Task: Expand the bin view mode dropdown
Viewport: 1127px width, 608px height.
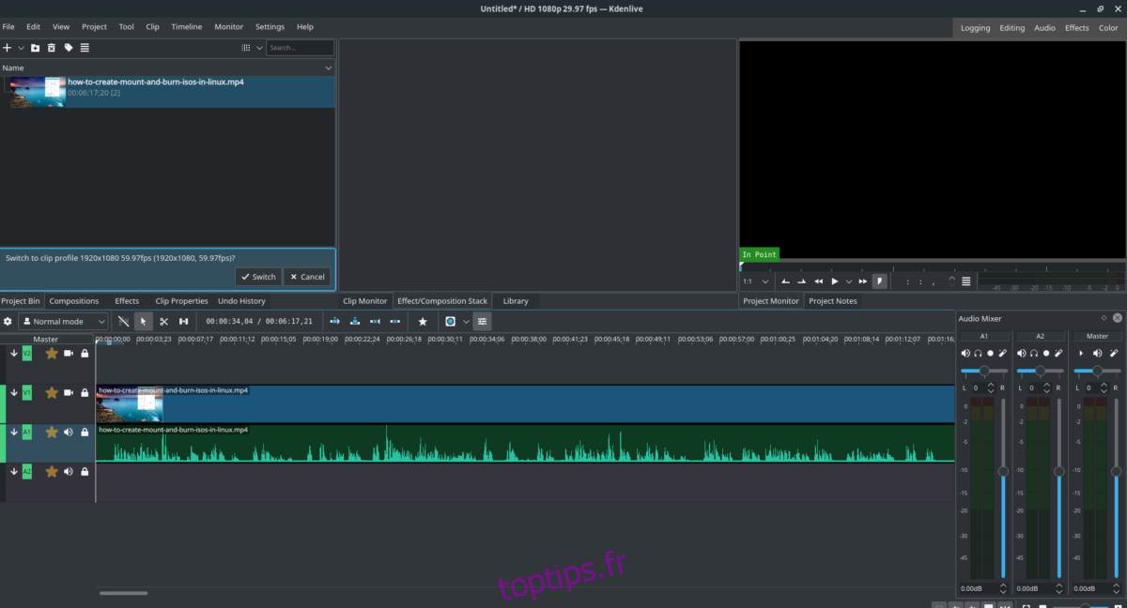Action: pos(259,48)
